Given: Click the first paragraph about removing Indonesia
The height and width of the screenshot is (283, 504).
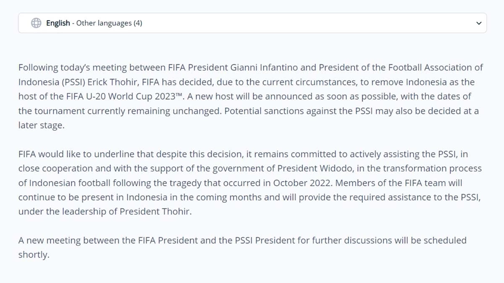Looking at the screenshot, I should (x=251, y=96).
